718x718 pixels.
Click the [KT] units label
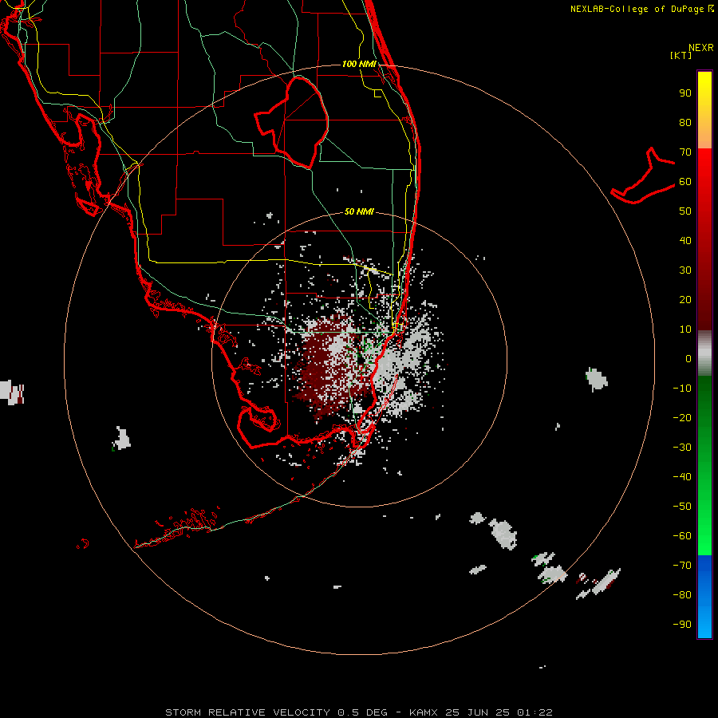point(681,55)
